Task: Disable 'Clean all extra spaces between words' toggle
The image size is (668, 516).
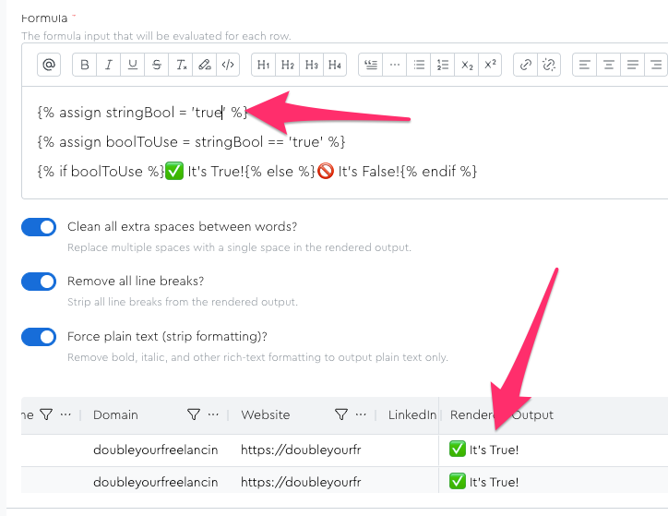Action: pyautogui.click(x=39, y=227)
